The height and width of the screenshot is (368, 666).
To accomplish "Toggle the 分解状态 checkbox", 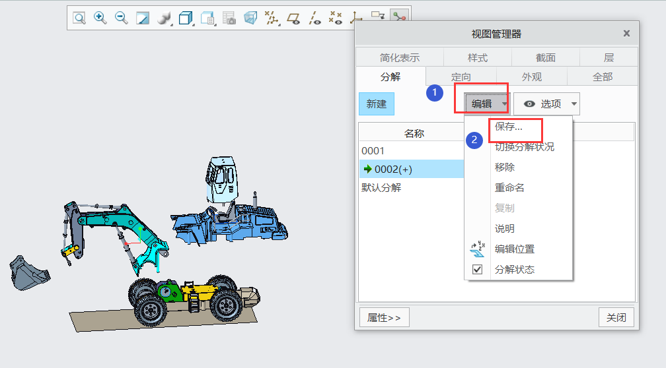I will [478, 269].
